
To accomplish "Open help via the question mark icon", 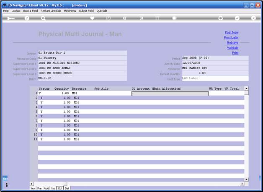I will [27, 18].
